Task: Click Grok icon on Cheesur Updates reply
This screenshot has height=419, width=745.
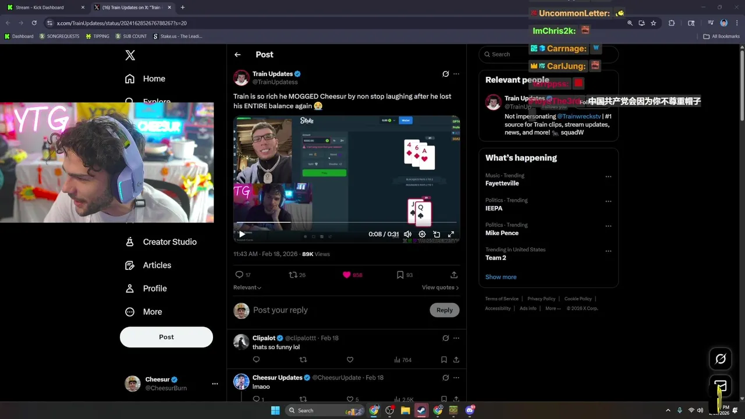Action: point(445,378)
